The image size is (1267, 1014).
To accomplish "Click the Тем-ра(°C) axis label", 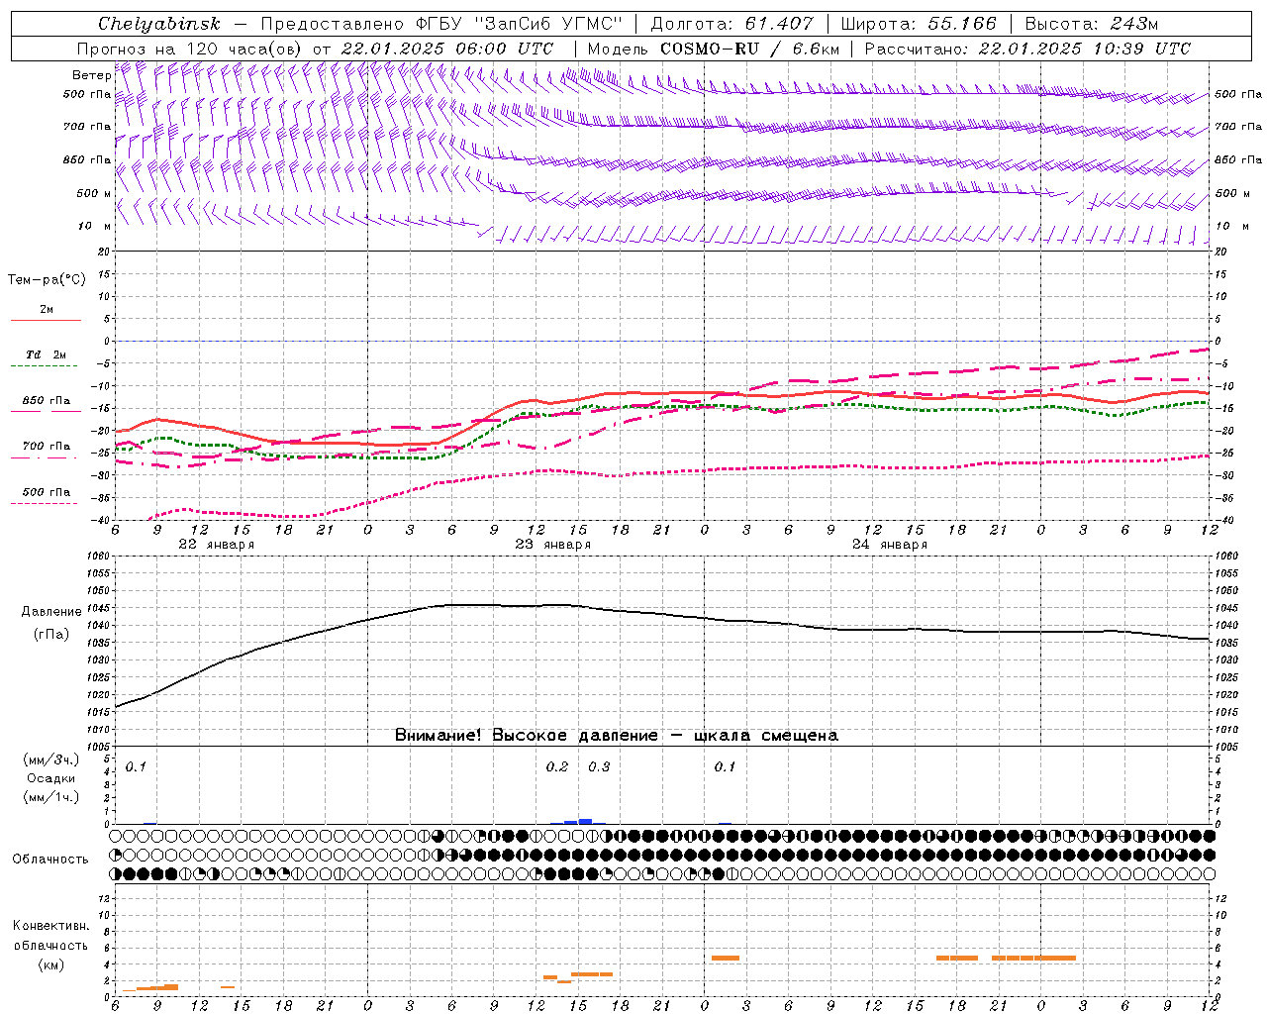I will point(47,280).
